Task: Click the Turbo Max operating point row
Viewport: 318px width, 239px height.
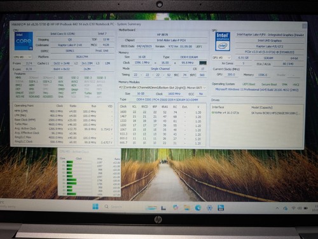Action: point(63,125)
